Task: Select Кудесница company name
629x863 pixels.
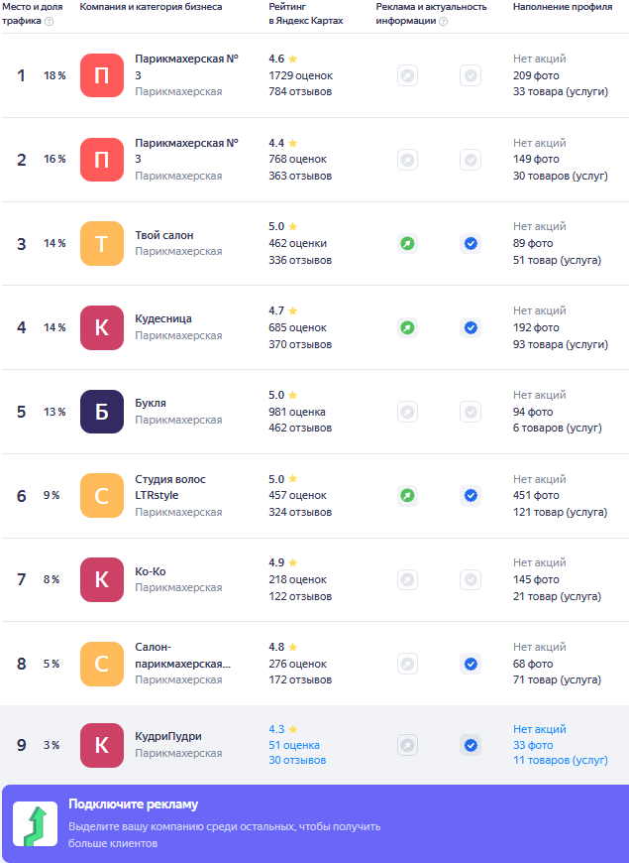Action: click(x=163, y=319)
